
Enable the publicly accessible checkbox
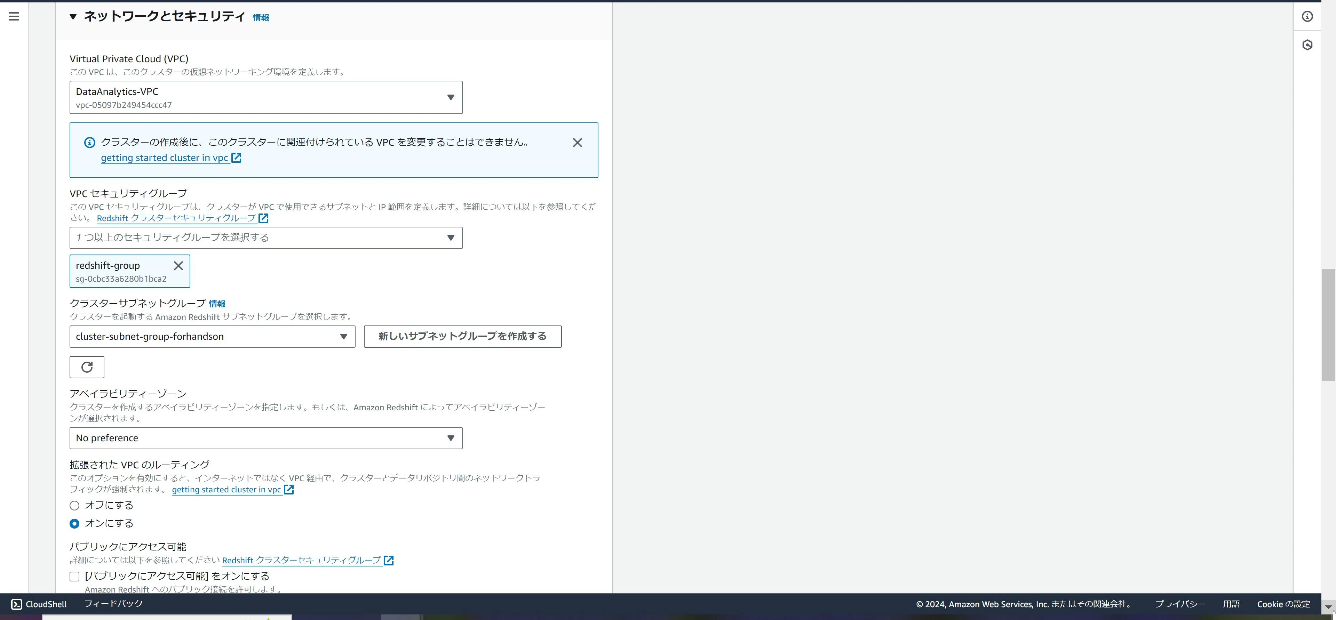coord(75,577)
